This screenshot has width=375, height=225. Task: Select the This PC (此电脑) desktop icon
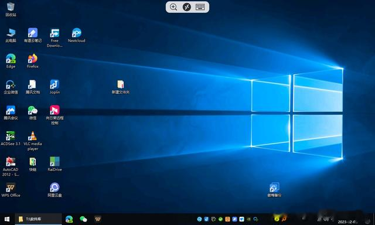pyautogui.click(x=11, y=35)
